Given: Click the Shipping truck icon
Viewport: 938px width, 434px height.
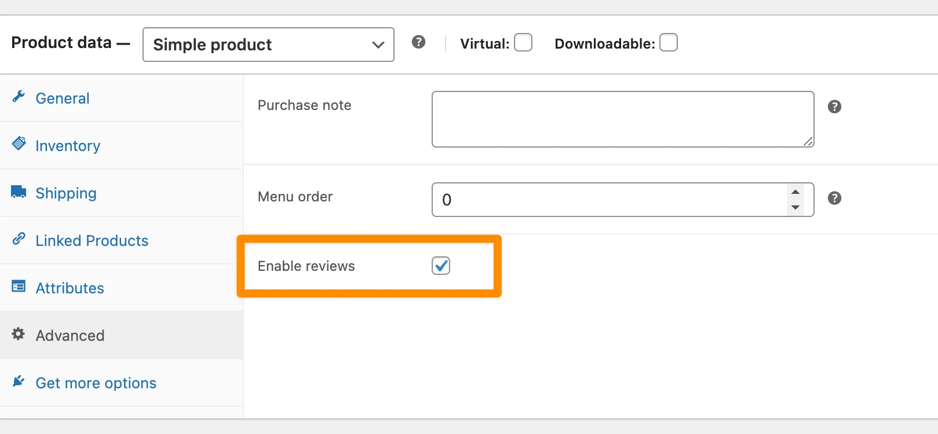Looking at the screenshot, I should [x=19, y=192].
